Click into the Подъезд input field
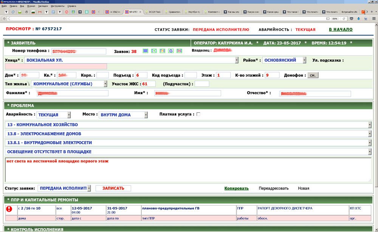This screenshot has width=378, height=232. click(141, 75)
